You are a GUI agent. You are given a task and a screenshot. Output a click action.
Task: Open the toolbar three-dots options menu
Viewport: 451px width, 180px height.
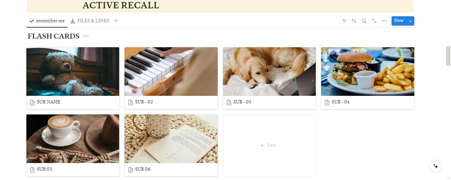[x=384, y=21]
